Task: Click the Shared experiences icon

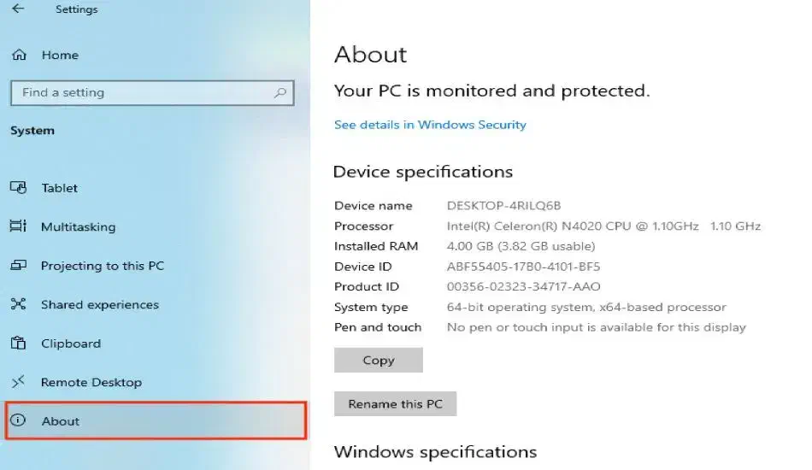Action: coord(19,304)
